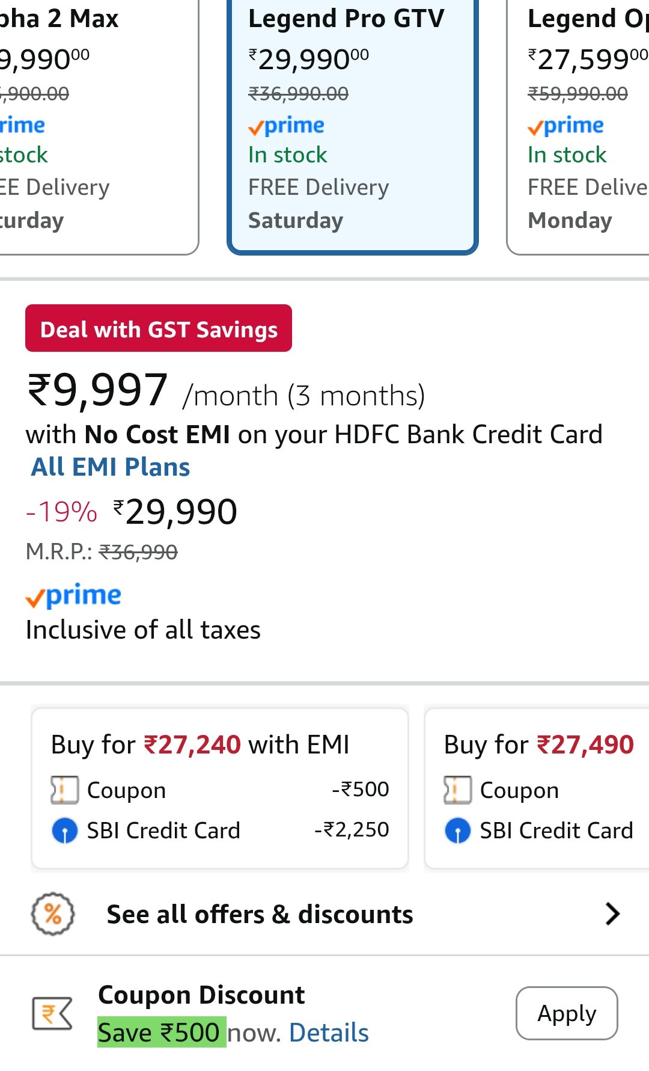649x1071 pixels.
Task: Pick the 2 Max variant option
Action: 90,120
